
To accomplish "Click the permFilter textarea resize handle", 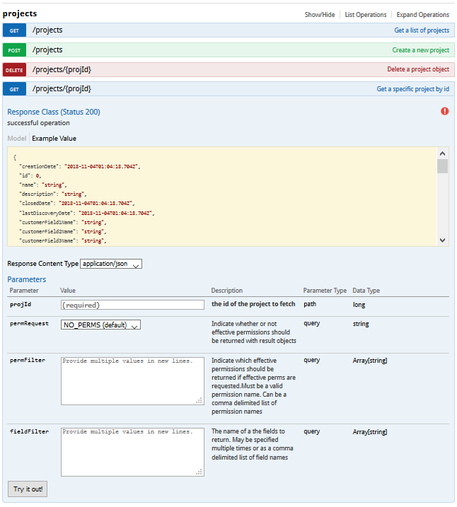I will point(199,400).
